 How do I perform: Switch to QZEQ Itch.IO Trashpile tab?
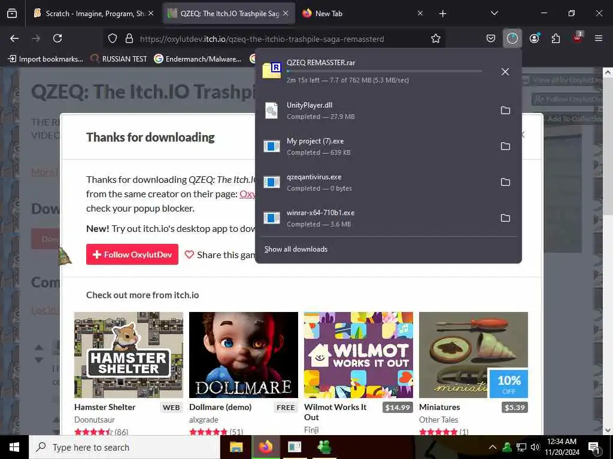pyautogui.click(x=229, y=14)
